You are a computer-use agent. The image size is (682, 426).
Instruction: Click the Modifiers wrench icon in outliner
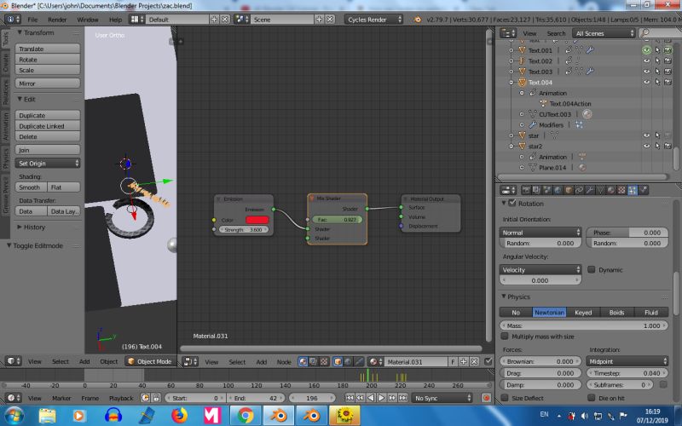[532, 124]
